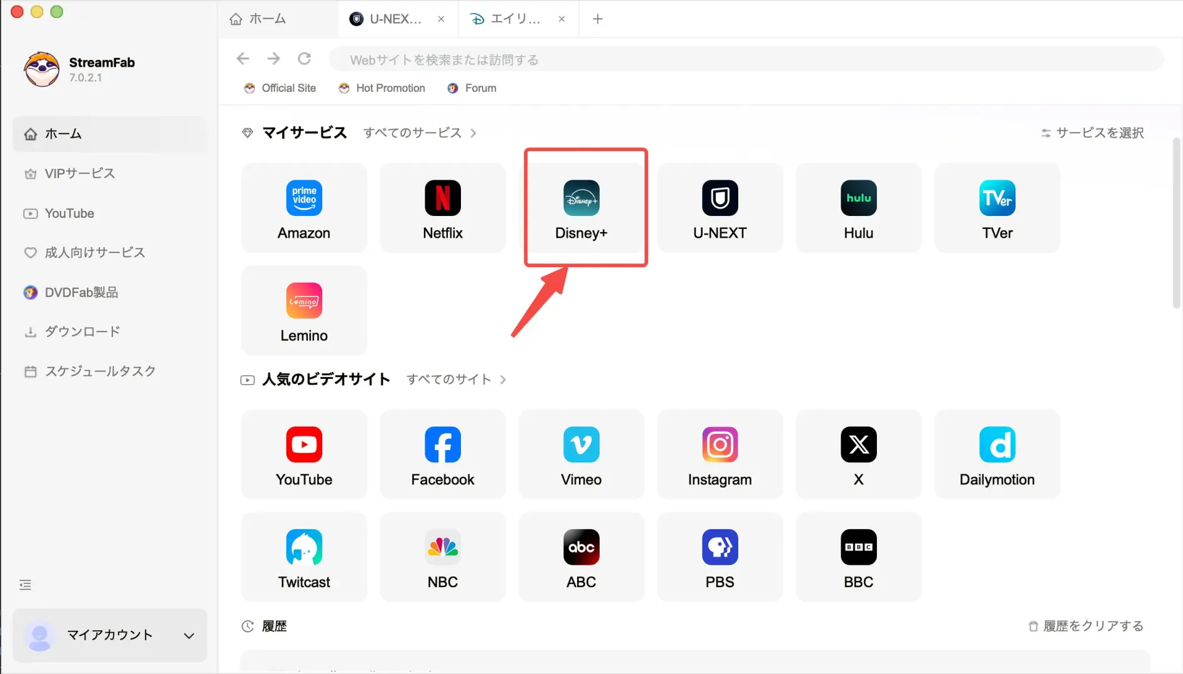Viewport: 1183px width, 674px height.
Task: Switch to the ホーム tab
Action: [x=278, y=19]
